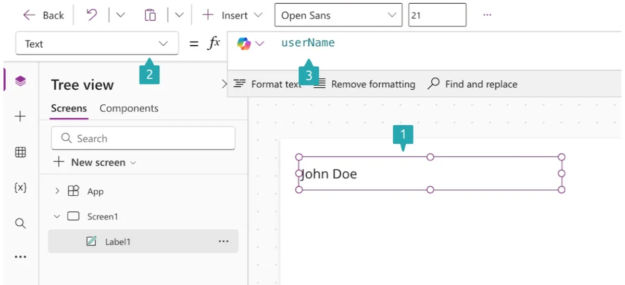
Task: Click the userName formula text
Action: [x=308, y=43]
